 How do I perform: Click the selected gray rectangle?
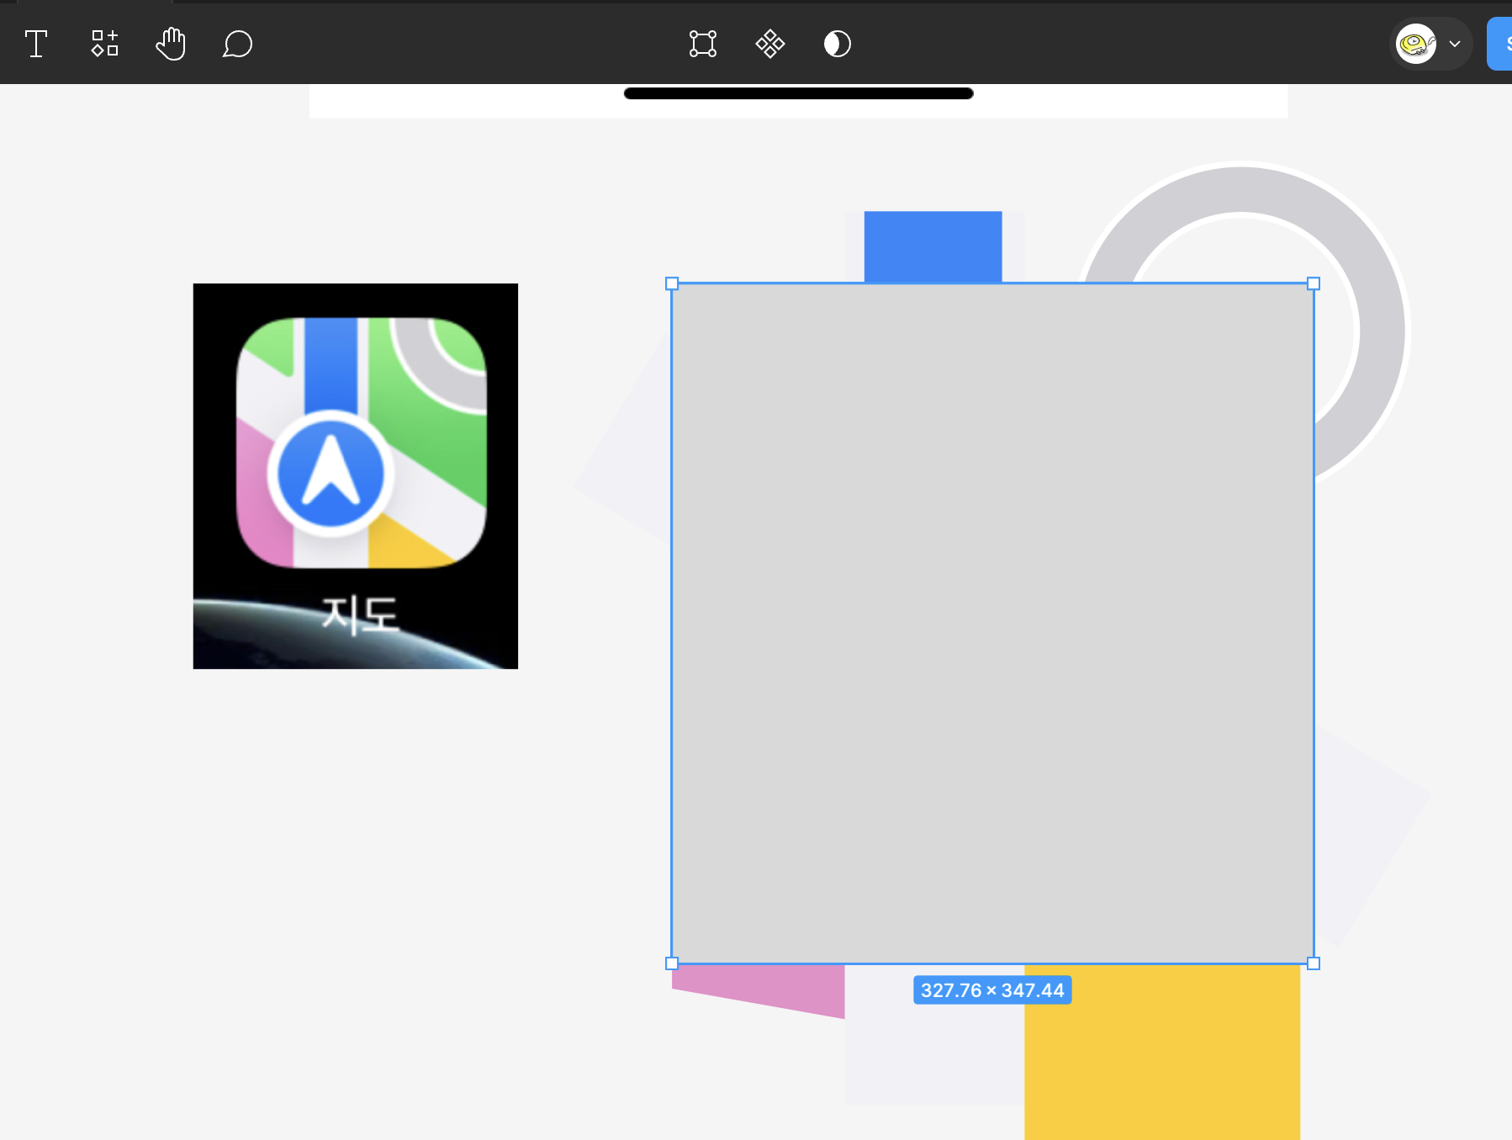(x=992, y=624)
